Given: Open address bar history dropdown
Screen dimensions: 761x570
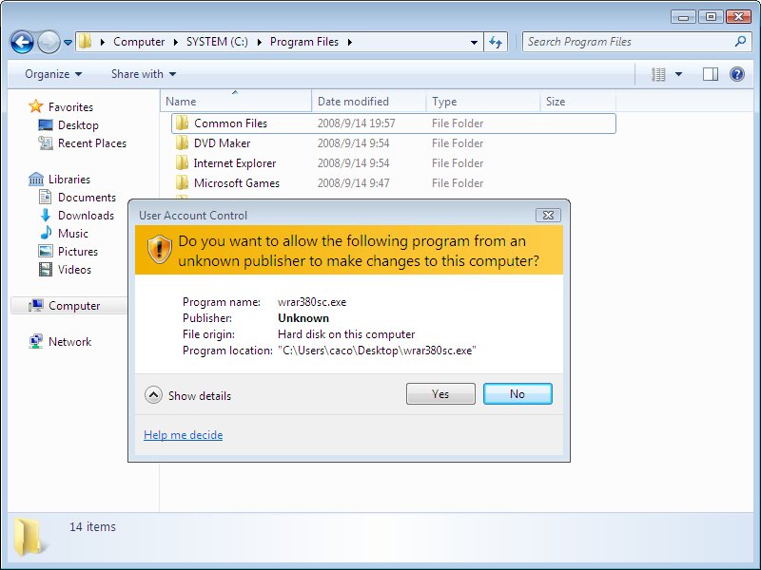Looking at the screenshot, I should coord(474,42).
